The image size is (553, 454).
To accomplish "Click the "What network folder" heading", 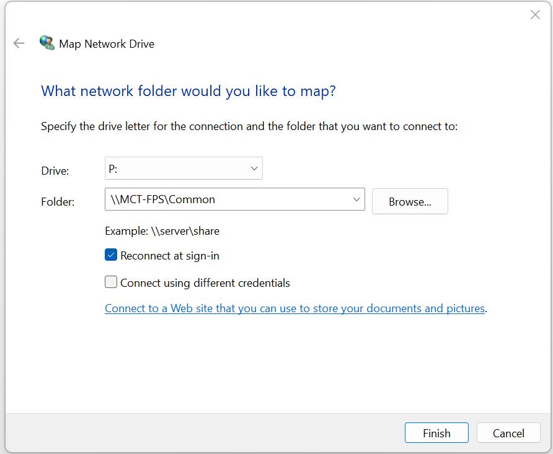I will tap(188, 92).
